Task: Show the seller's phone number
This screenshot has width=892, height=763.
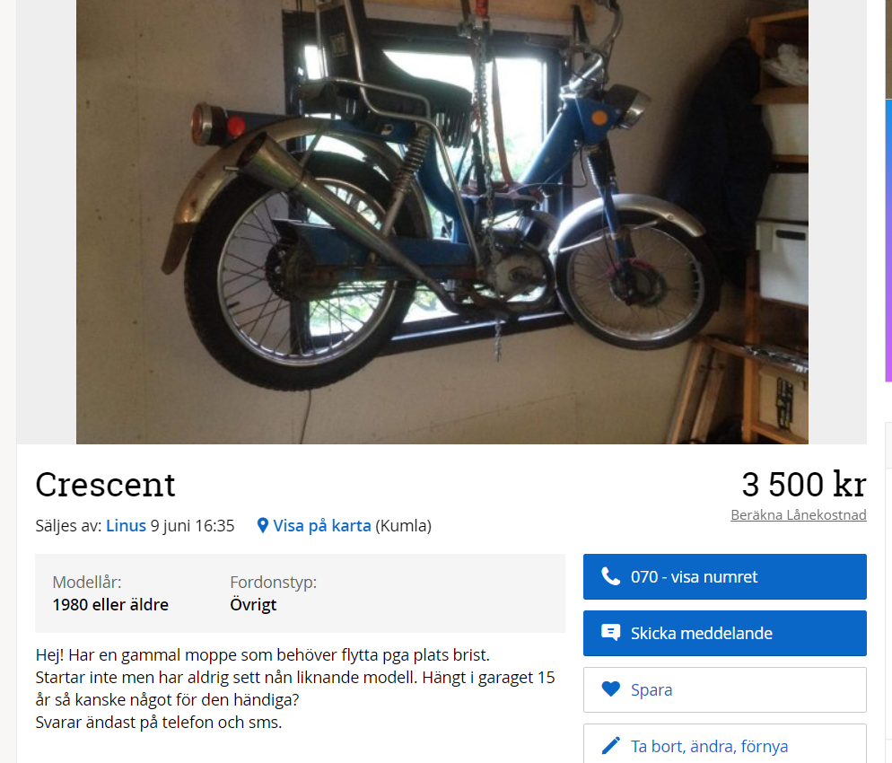Action: point(725,576)
